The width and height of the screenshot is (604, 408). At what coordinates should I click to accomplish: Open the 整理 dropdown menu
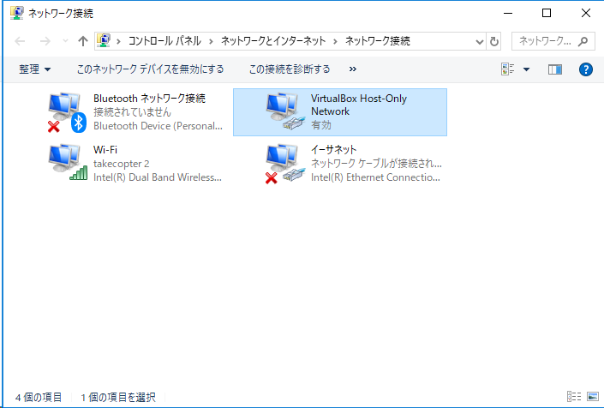click(x=35, y=69)
